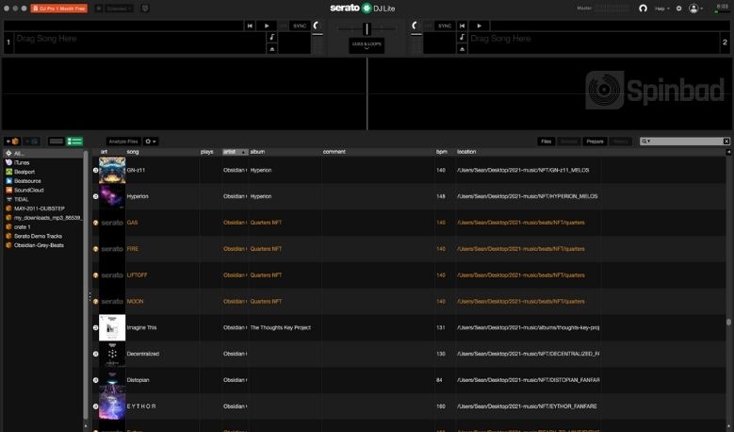Screen dimensions: 734x432
Task: Click the DJ Pro 1 Month Free button
Action: (59, 8)
